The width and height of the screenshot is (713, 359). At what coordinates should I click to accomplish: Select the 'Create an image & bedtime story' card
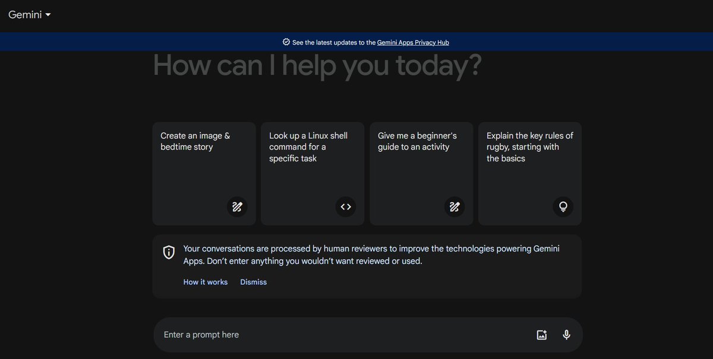point(204,174)
